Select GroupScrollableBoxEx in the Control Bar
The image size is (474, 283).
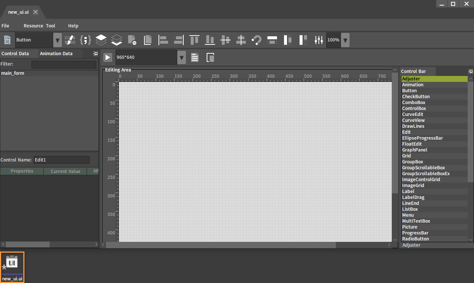point(434,174)
